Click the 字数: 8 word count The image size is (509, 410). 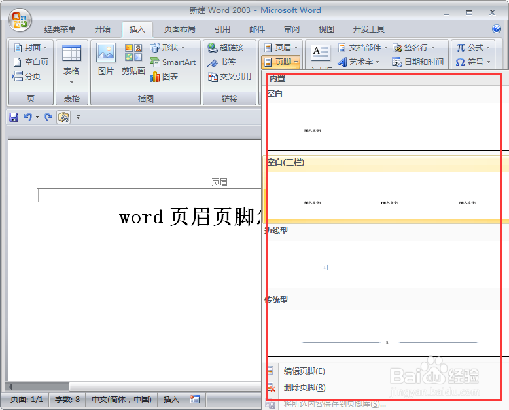67,400
